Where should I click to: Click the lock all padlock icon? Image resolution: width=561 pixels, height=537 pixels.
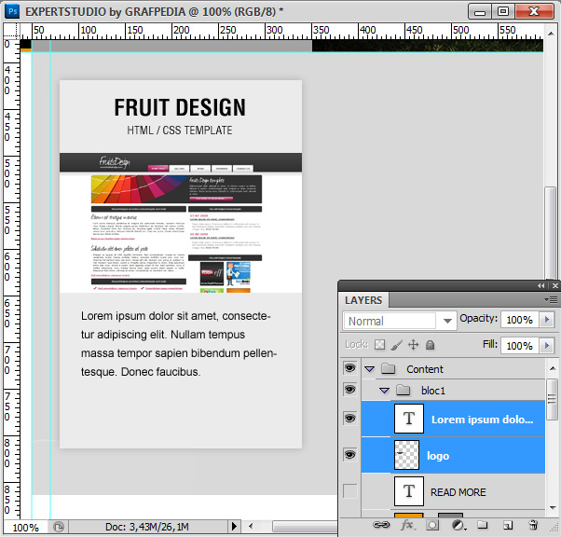tap(431, 345)
